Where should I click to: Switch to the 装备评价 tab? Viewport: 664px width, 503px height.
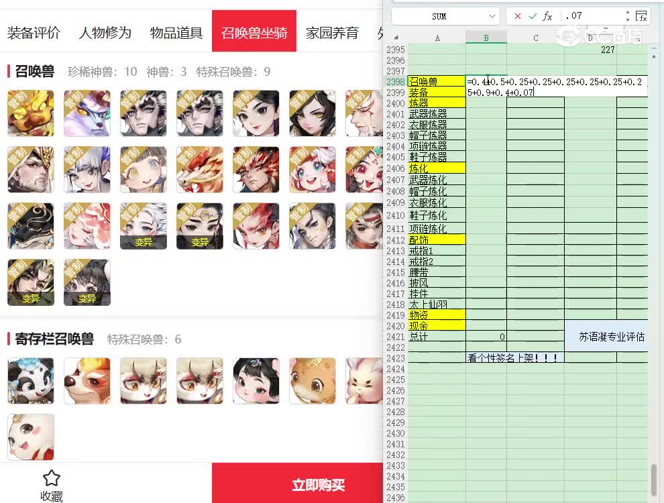click(x=34, y=33)
